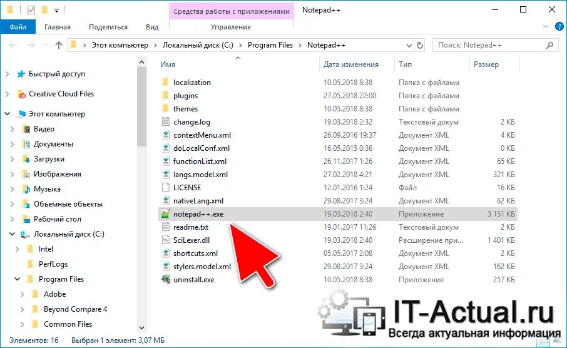Image resolution: width=567 pixels, height=348 pixels.
Task: Click the Видео folder icon
Action: (26, 129)
